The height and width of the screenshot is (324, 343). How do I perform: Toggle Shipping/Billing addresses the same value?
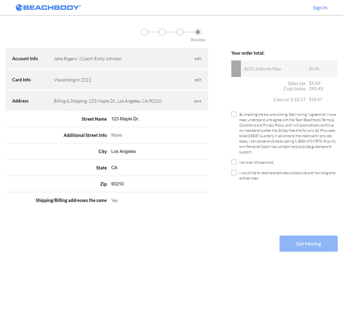(115, 200)
